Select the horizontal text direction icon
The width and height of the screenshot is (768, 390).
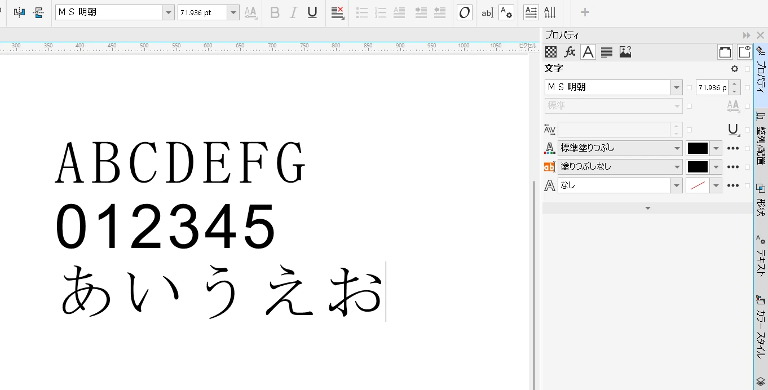click(531, 12)
